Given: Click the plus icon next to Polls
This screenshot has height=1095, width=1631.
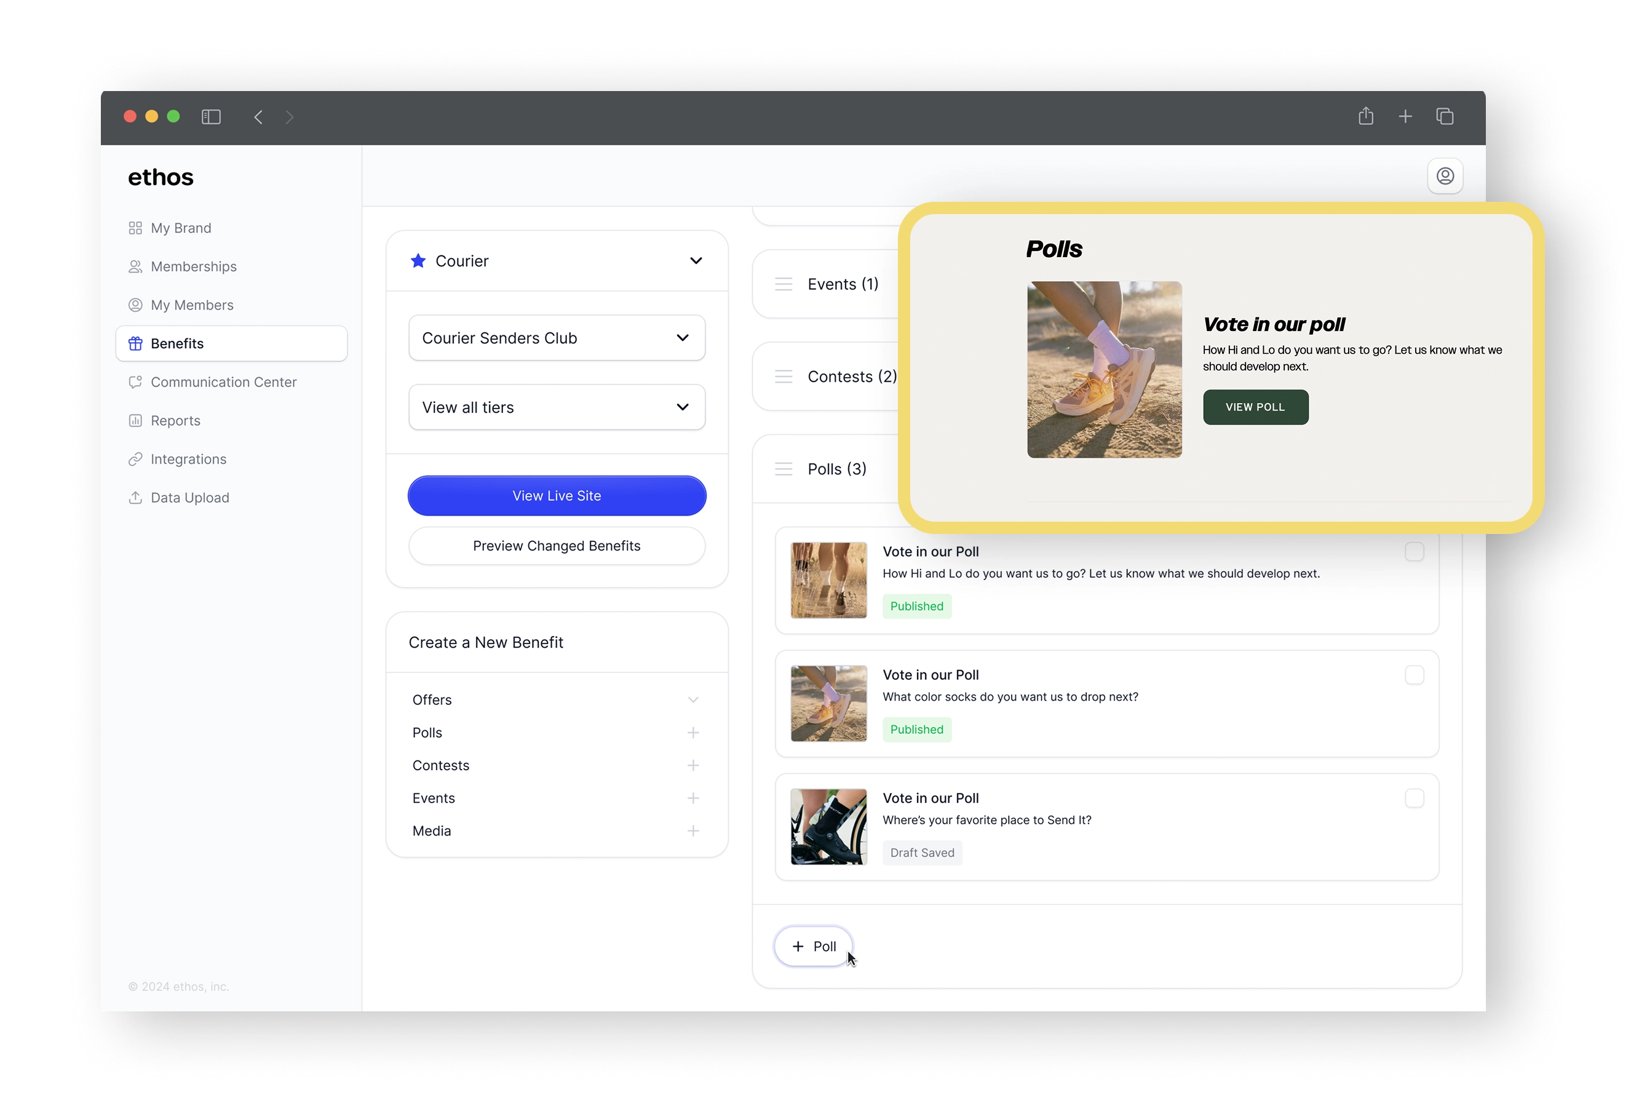Looking at the screenshot, I should point(692,733).
